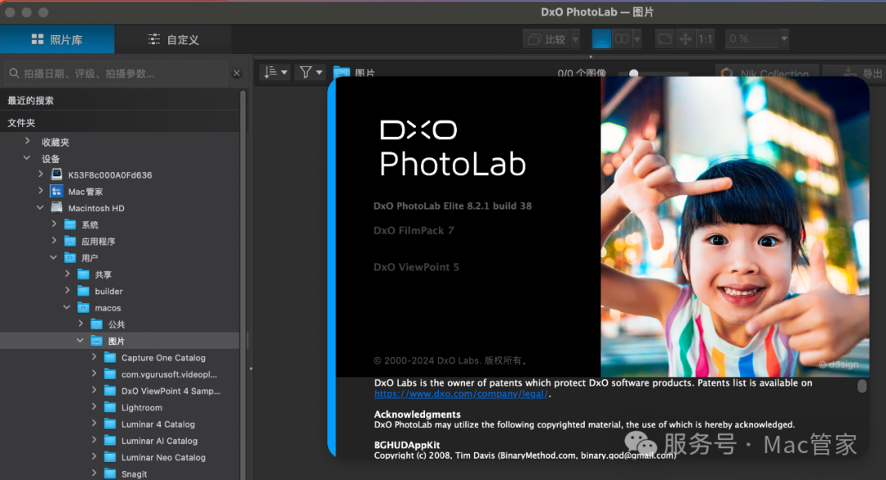Adjust the thumbnail size slider

634,74
